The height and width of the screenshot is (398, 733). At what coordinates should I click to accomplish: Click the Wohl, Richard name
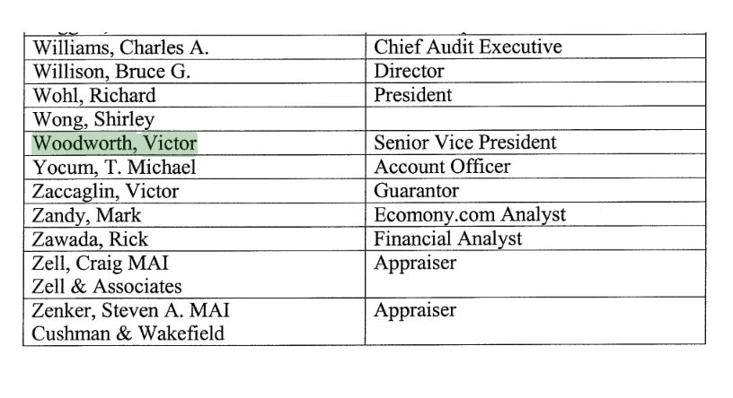pyautogui.click(x=94, y=95)
